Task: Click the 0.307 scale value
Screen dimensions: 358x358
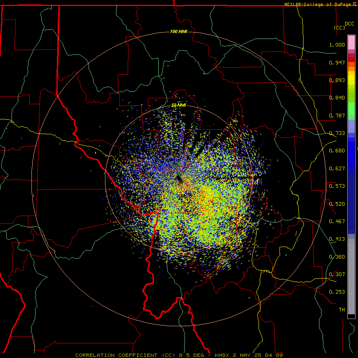Action: click(337, 274)
